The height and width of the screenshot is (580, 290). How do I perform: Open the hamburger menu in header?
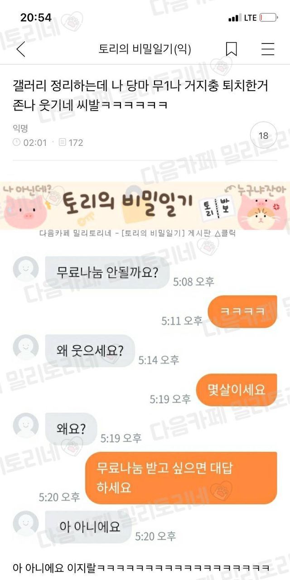(x=268, y=49)
